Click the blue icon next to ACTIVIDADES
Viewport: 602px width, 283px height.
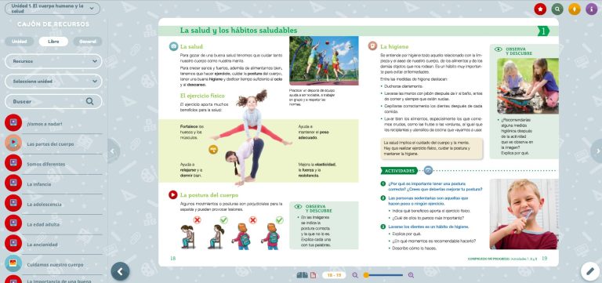(428, 170)
